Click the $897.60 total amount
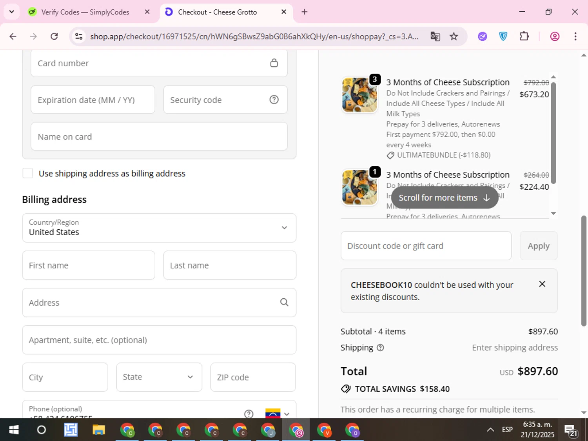 [537, 371]
